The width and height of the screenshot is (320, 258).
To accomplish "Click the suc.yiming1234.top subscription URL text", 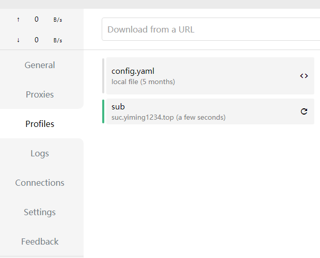I will 168,117.
